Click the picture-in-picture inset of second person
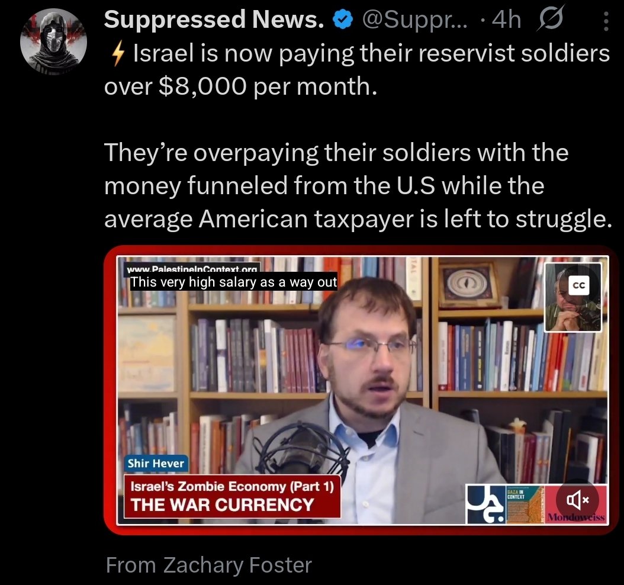Screen dimensions: 624x585 (x=573, y=297)
